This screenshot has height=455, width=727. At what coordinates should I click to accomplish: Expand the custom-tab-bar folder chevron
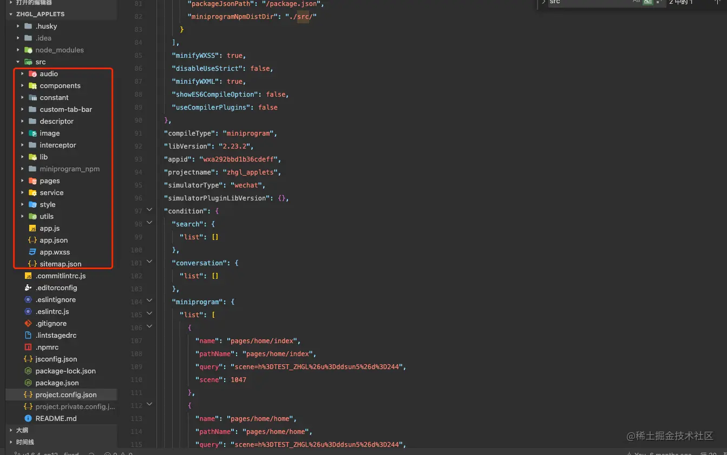click(22, 110)
